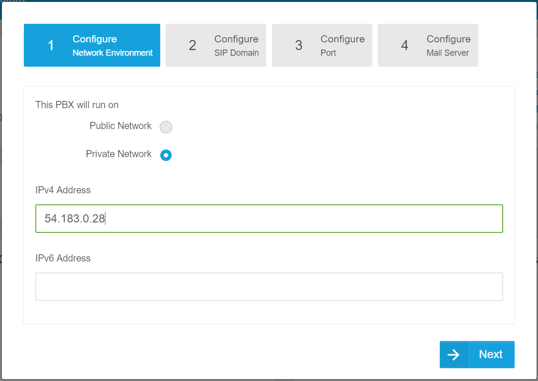Image resolution: width=538 pixels, height=381 pixels.
Task: Go to step 2 Configure SIP Domain
Action: click(x=216, y=45)
